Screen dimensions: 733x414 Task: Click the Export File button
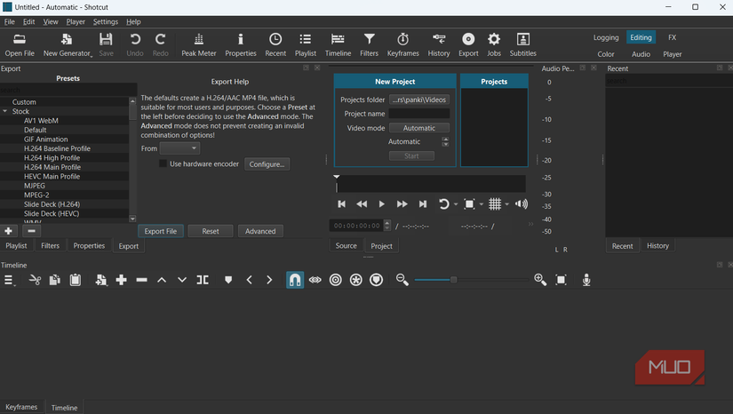click(x=161, y=231)
